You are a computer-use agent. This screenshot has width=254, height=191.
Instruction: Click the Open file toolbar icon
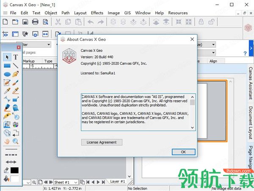click(x=15, y=22)
